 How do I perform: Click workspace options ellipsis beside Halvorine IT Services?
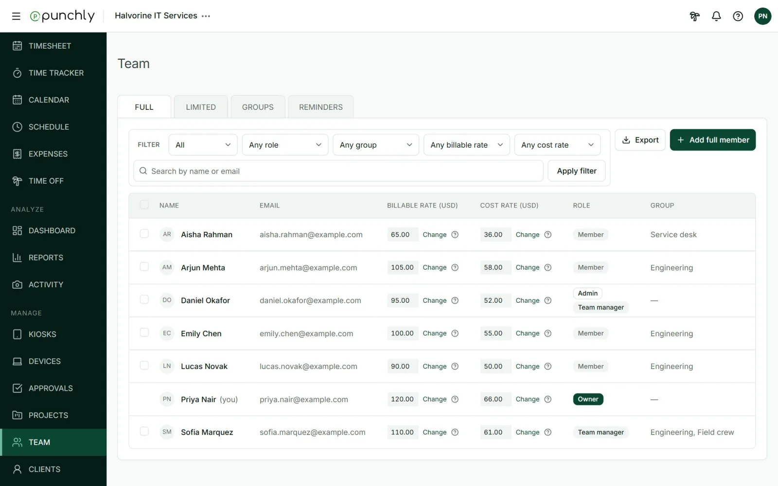click(206, 16)
